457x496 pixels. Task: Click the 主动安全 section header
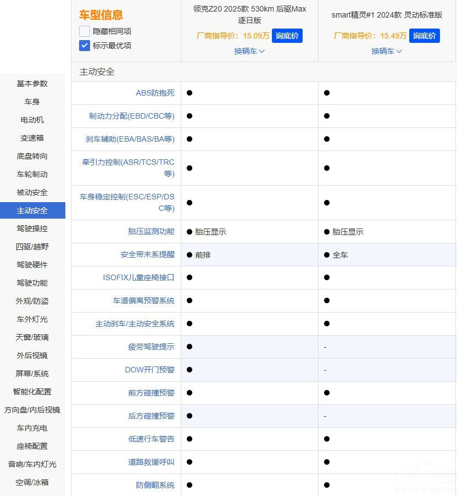97,72
